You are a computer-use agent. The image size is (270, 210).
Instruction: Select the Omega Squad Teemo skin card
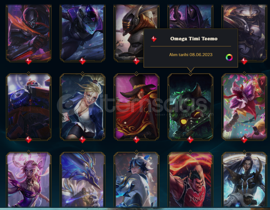point(190,107)
